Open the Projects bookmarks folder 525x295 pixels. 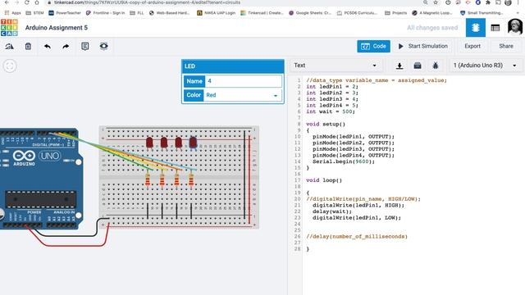tap(395, 13)
